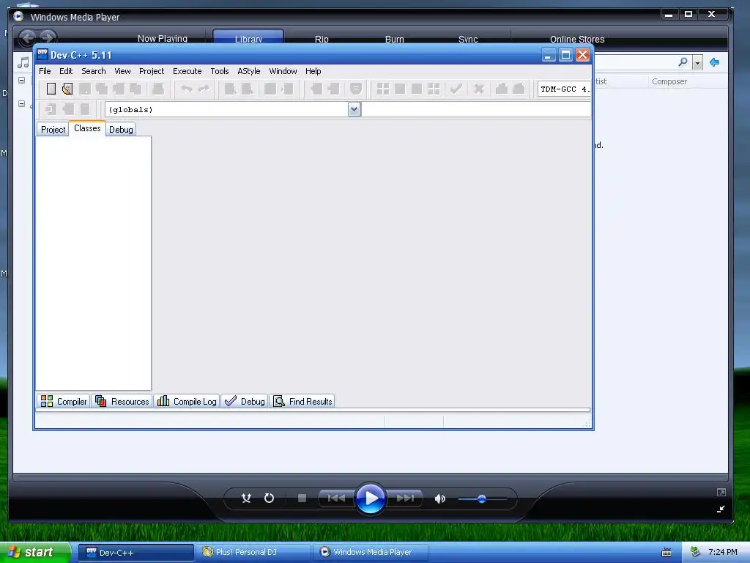Mute the Media Player volume speaker
This screenshot has height=563, width=750.
pos(440,498)
